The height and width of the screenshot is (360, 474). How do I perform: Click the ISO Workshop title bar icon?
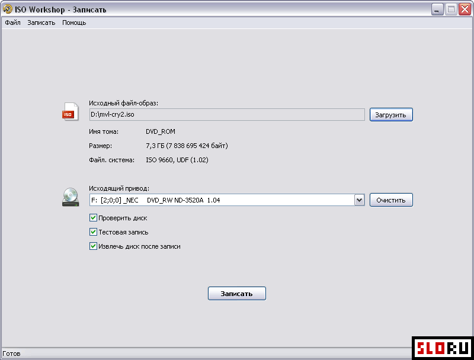click(7, 9)
